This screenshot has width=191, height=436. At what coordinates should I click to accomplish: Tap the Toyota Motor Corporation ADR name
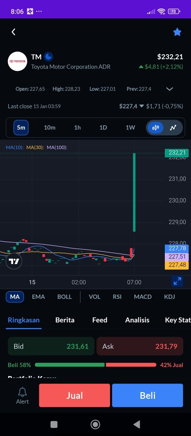(x=71, y=67)
